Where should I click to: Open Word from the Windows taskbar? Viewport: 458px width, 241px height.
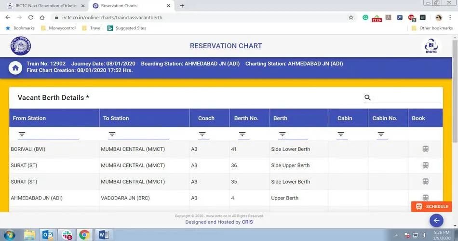[104, 235]
